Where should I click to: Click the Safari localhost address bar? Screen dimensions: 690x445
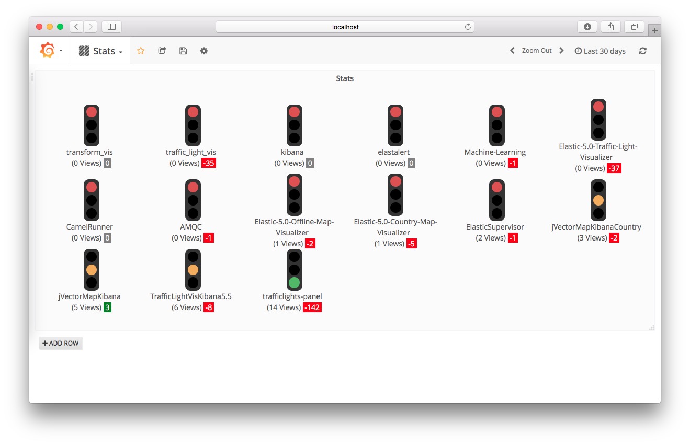[345, 27]
